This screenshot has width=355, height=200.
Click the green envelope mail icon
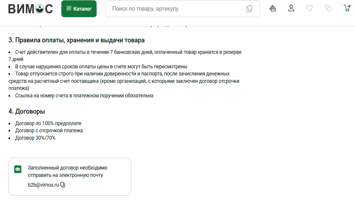click(18, 169)
